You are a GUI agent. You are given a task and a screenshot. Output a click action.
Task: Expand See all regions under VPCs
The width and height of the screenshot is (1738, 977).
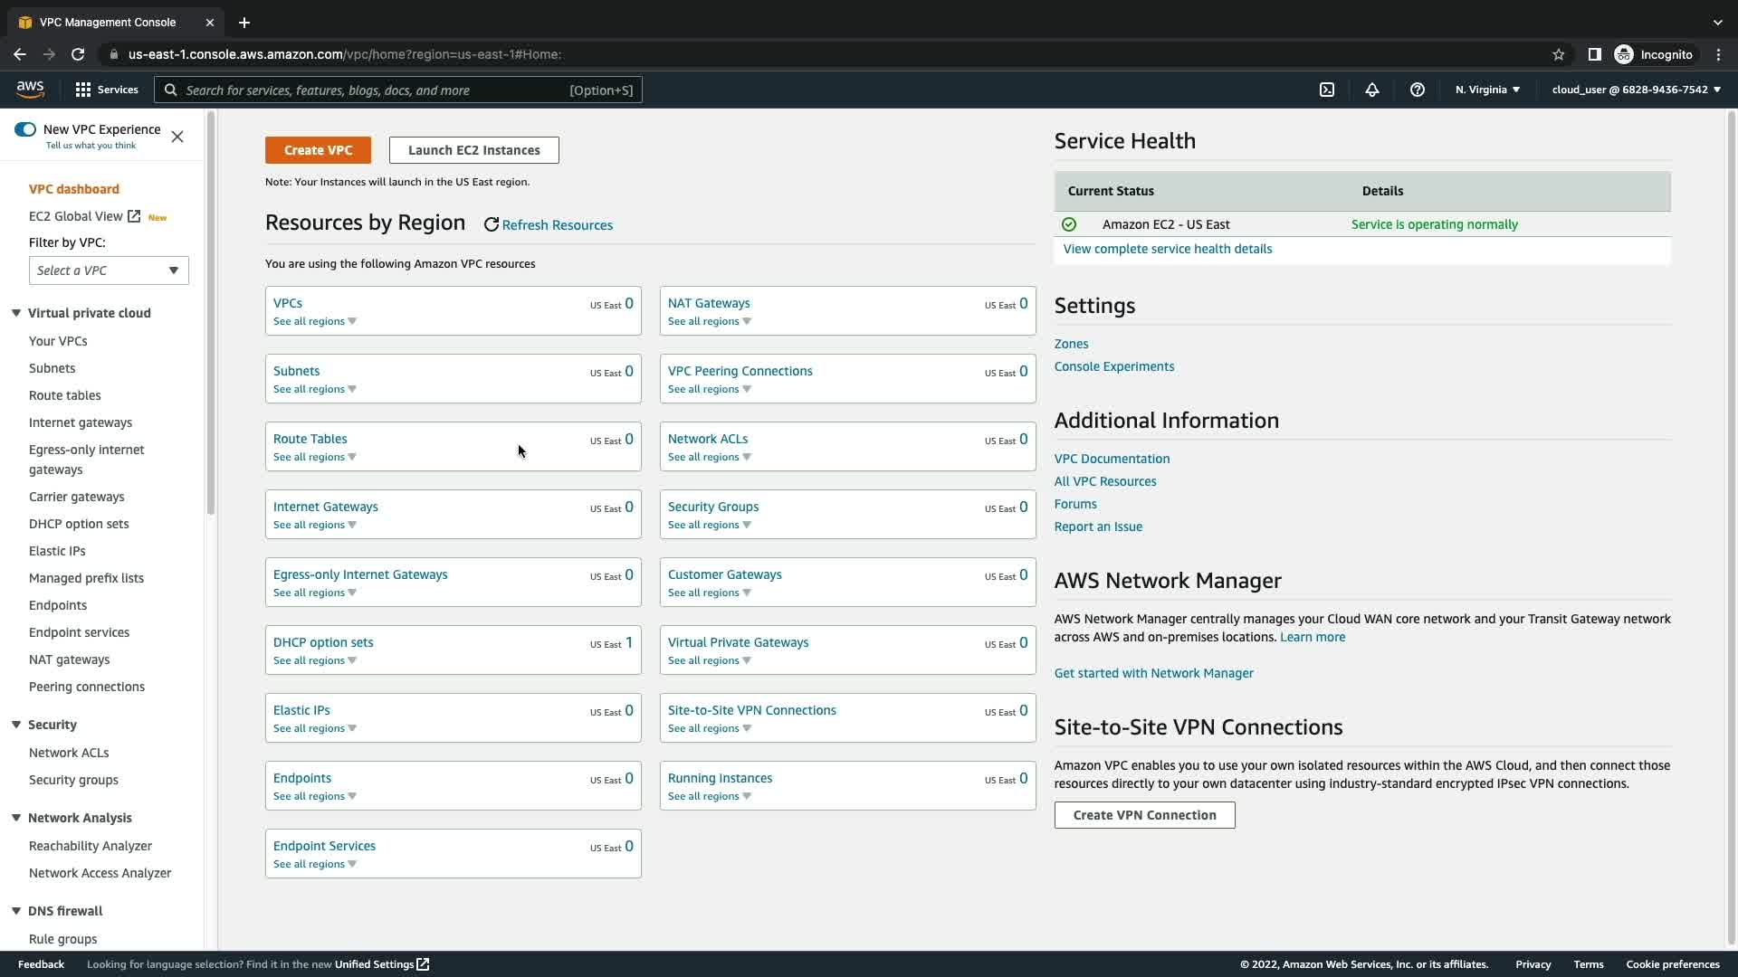pos(314,321)
